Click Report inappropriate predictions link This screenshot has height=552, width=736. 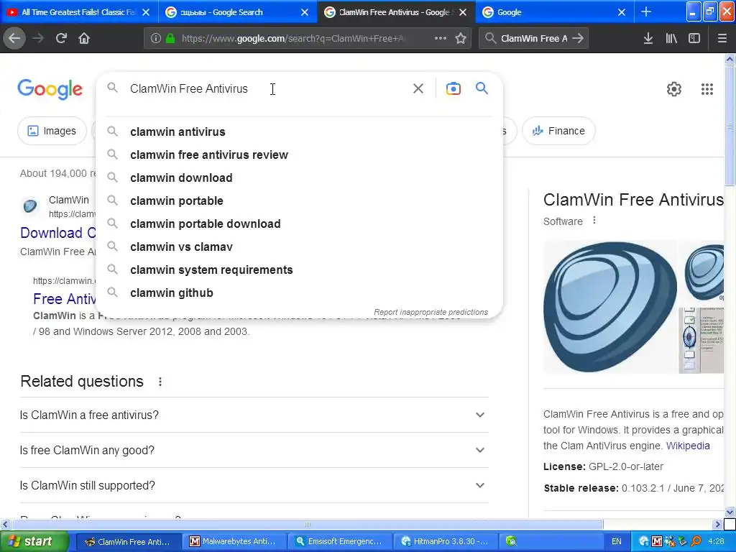click(x=431, y=312)
